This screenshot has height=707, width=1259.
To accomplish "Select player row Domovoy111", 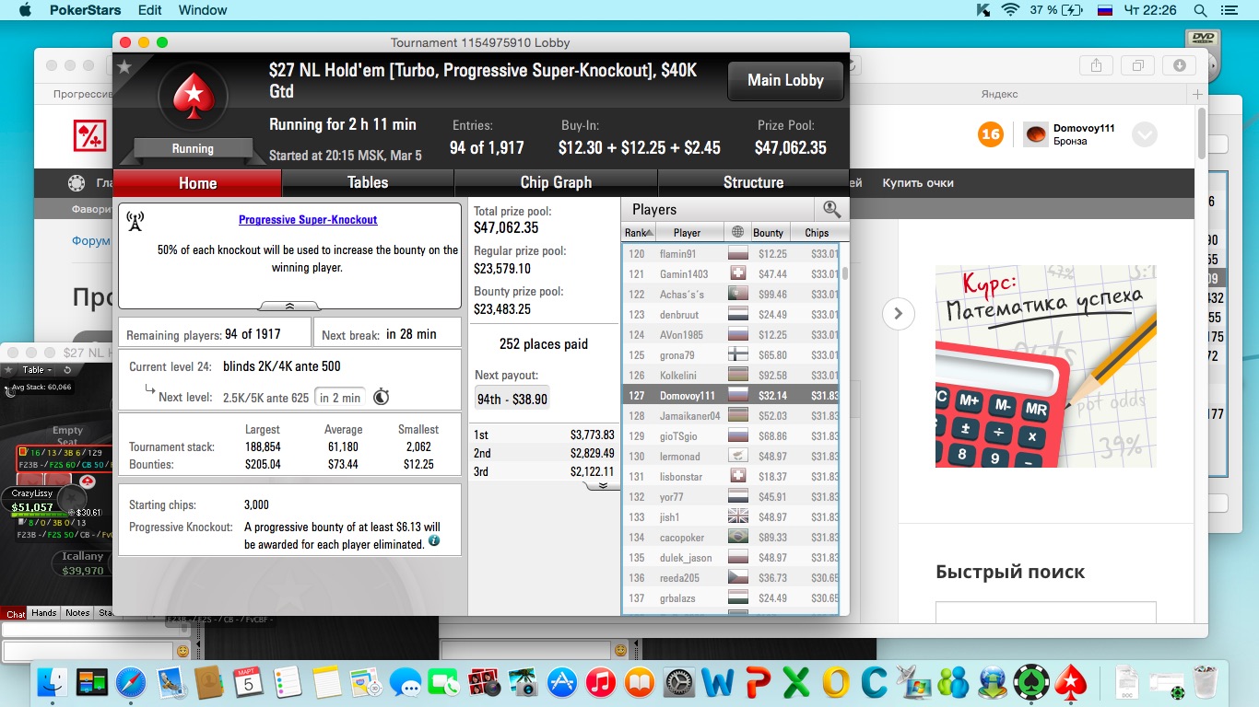I will (730, 396).
